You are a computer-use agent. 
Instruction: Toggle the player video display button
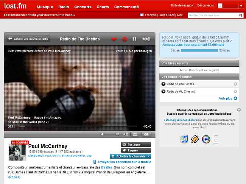[x=135, y=134]
